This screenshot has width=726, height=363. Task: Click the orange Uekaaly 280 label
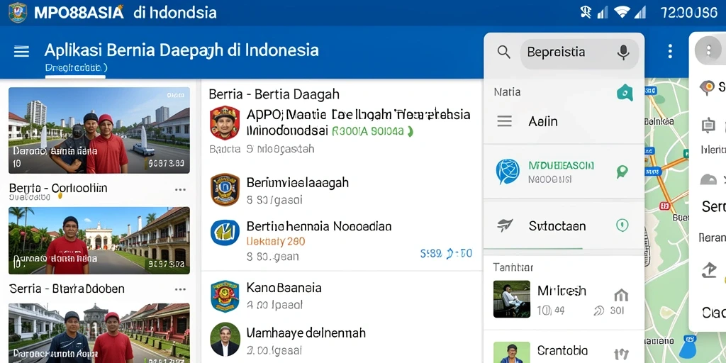pyautogui.click(x=276, y=241)
